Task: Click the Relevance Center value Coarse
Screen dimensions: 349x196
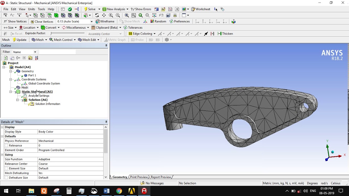Action: click(x=70, y=164)
